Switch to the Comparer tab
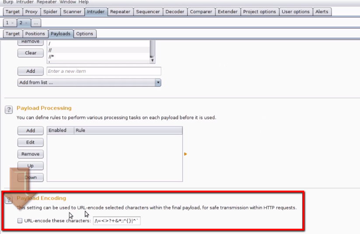Image resolution: width=360 pixels, height=234 pixels. coord(201,12)
